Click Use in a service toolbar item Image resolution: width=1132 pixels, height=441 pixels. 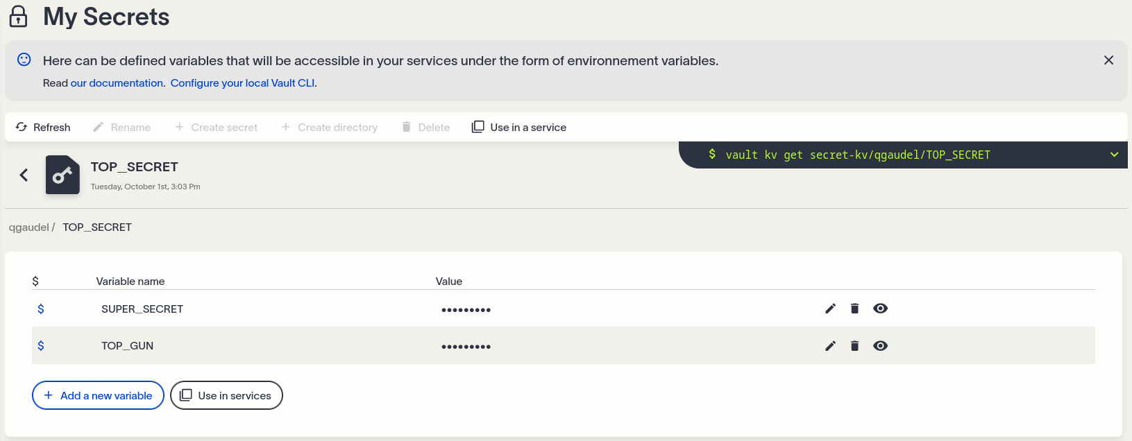pos(519,128)
